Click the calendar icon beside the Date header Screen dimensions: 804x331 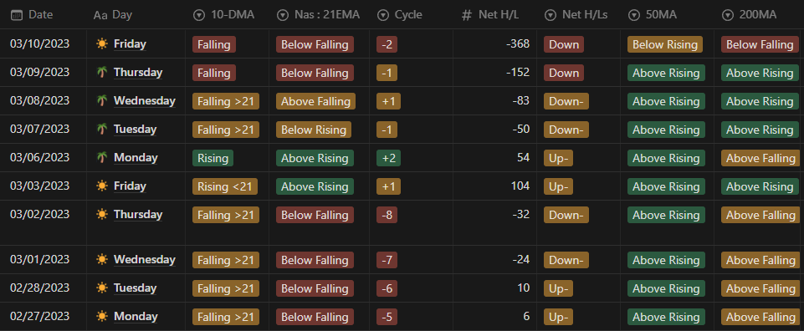[17, 15]
